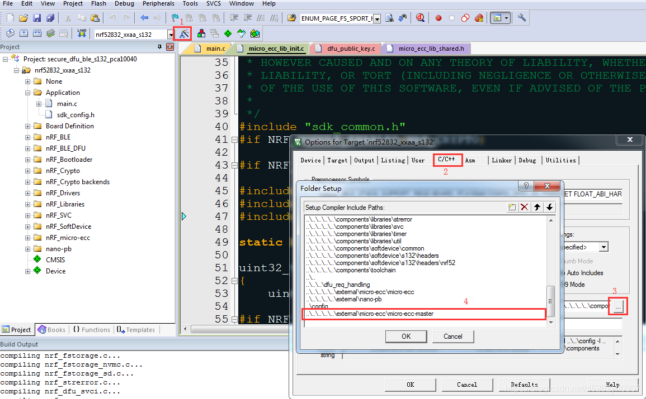This screenshot has width=646, height=399.
Task: Open the Peripherals menu
Action: pos(158,3)
